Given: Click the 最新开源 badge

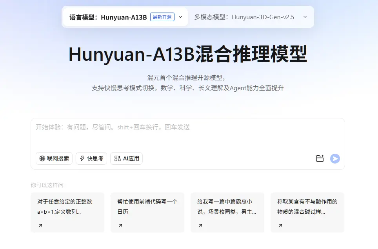Looking at the screenshot, I should 162,17.
